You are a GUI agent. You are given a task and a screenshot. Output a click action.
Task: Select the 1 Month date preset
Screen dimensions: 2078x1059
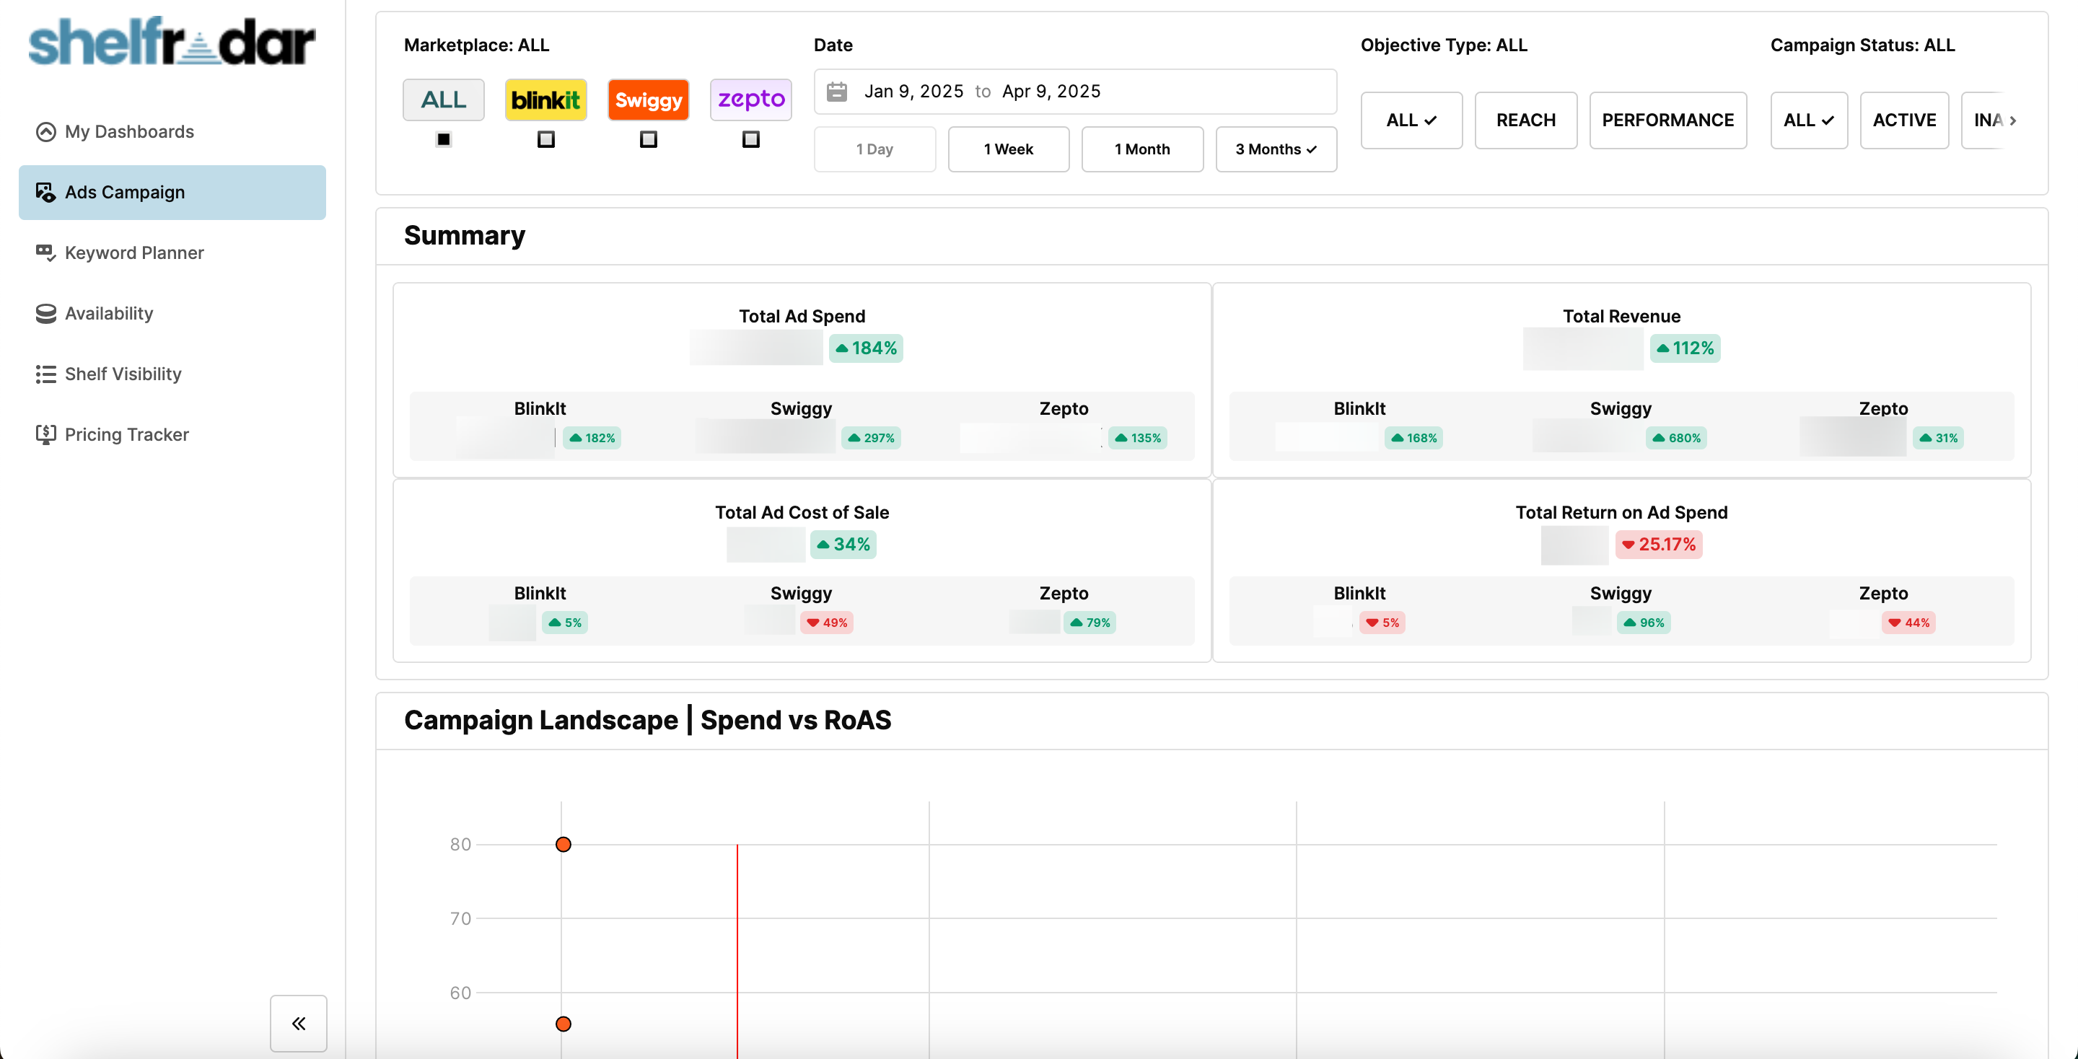[1141, 149]
